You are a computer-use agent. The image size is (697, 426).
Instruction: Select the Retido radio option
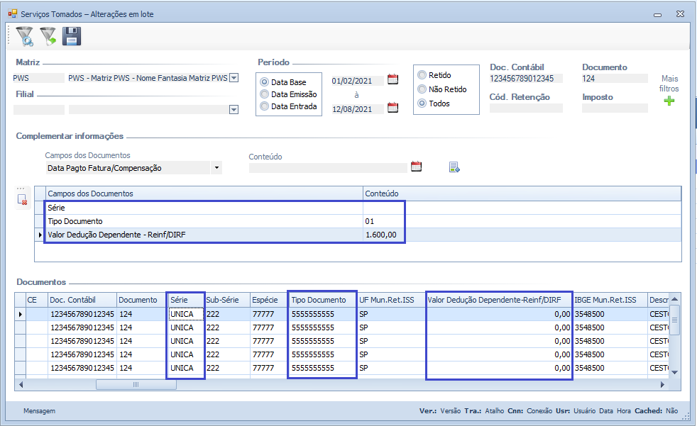pyautogui.click(x=422, y=75)
